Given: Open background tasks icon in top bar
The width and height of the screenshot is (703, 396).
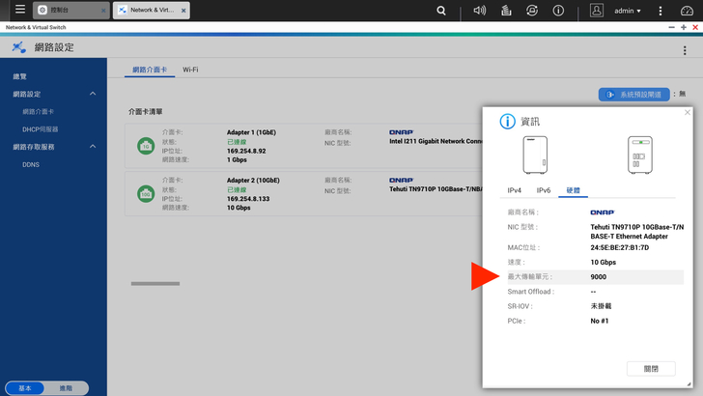Looking at the screenshot, I should click(x=506, y=11).
